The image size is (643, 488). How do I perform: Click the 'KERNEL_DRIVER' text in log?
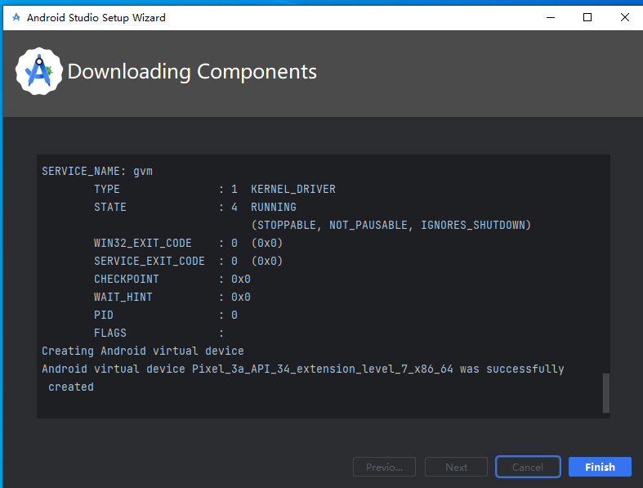(x=292, y=189)
